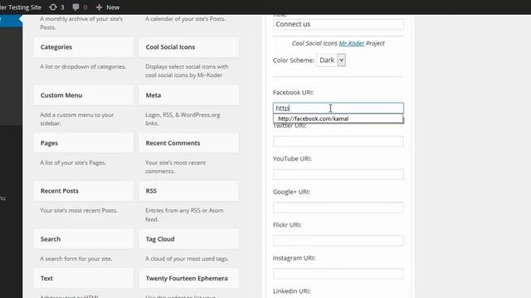Select the Recent Comments widget

tap(188, 143)
